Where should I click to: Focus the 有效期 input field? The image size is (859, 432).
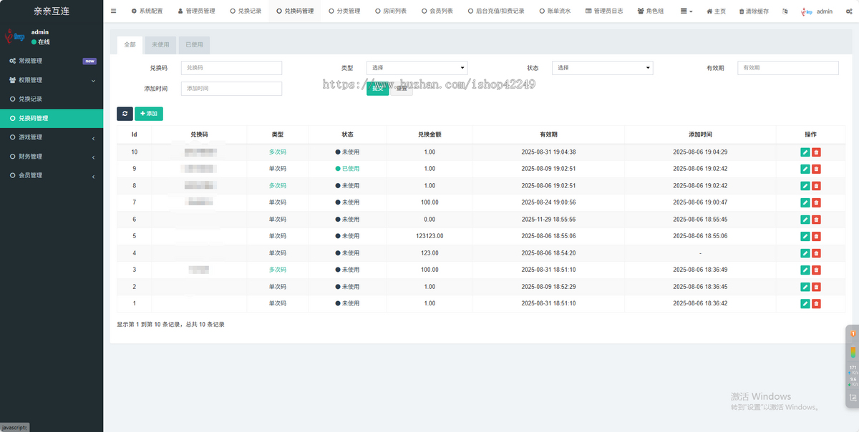pos(788,68)
